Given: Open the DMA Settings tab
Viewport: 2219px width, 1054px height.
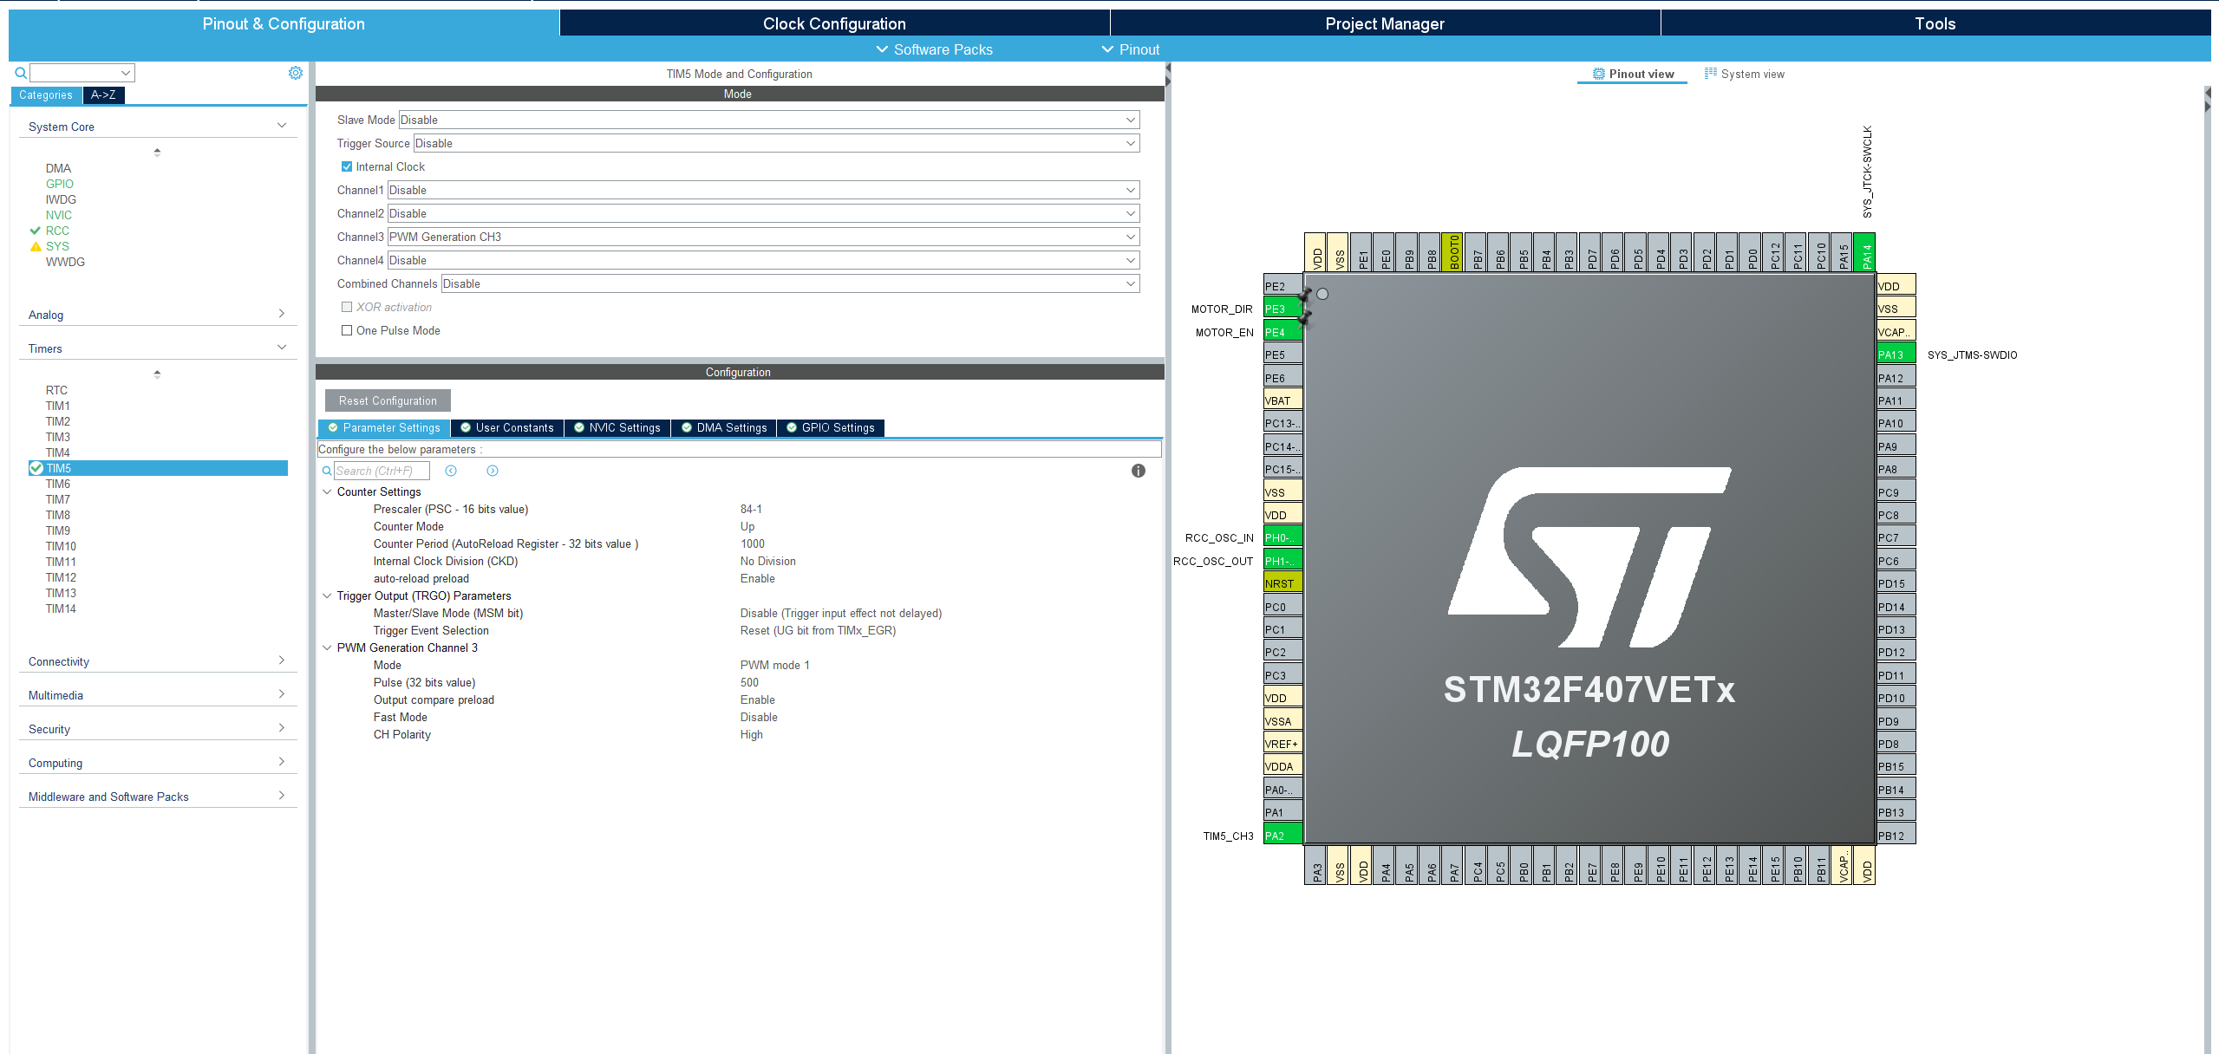Looking at the screenshot, I should coord(724,427).
